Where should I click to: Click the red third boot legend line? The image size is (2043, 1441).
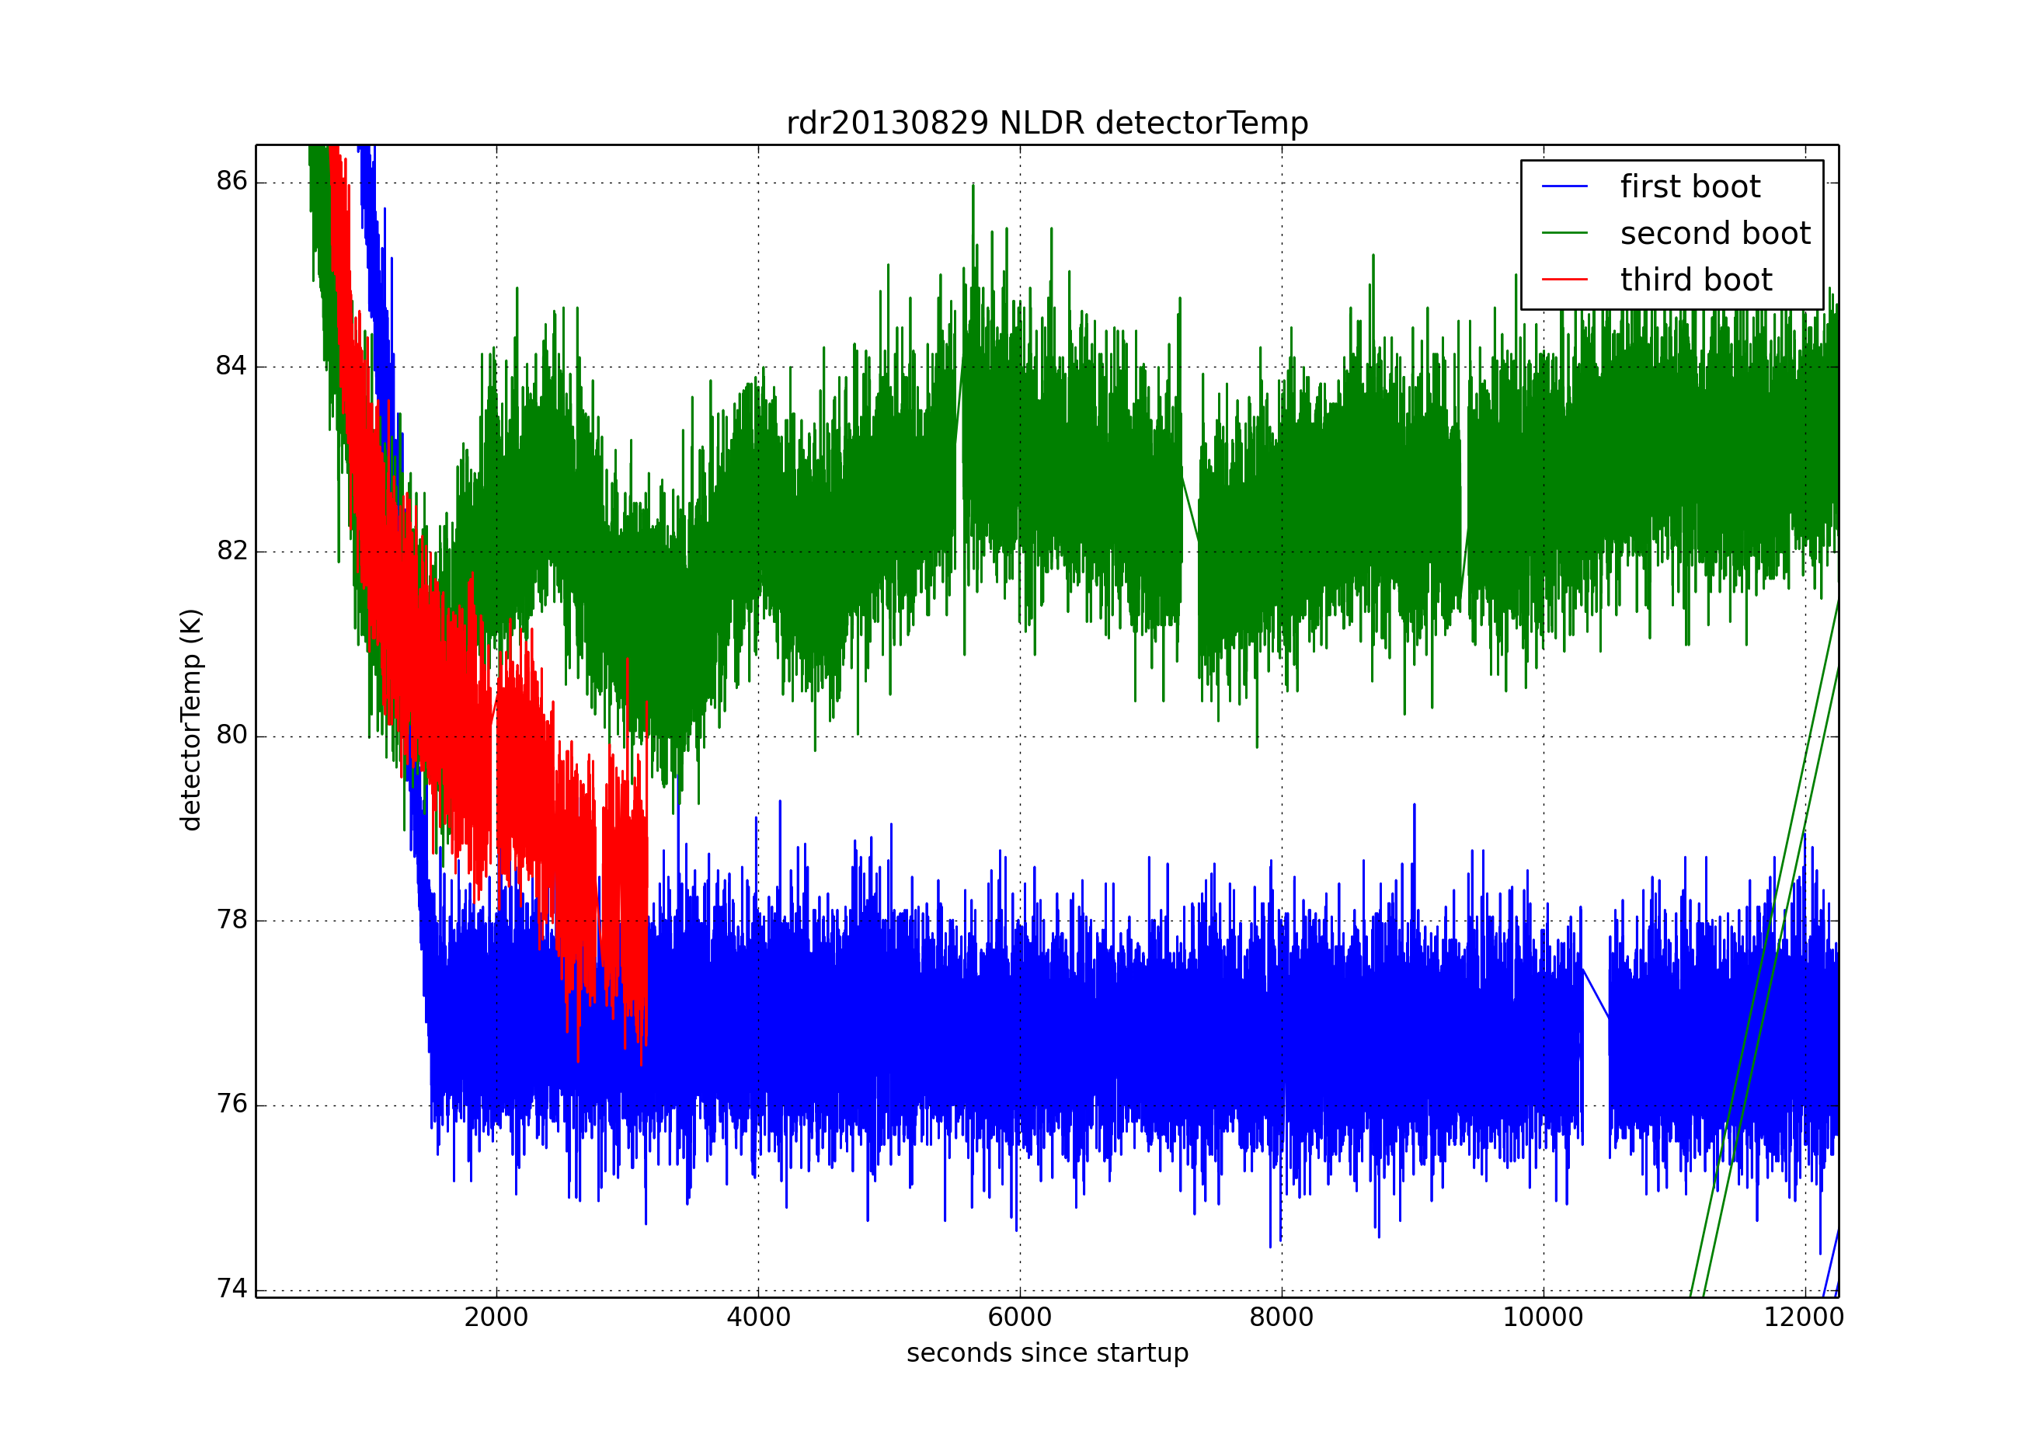click(1564, 280)
